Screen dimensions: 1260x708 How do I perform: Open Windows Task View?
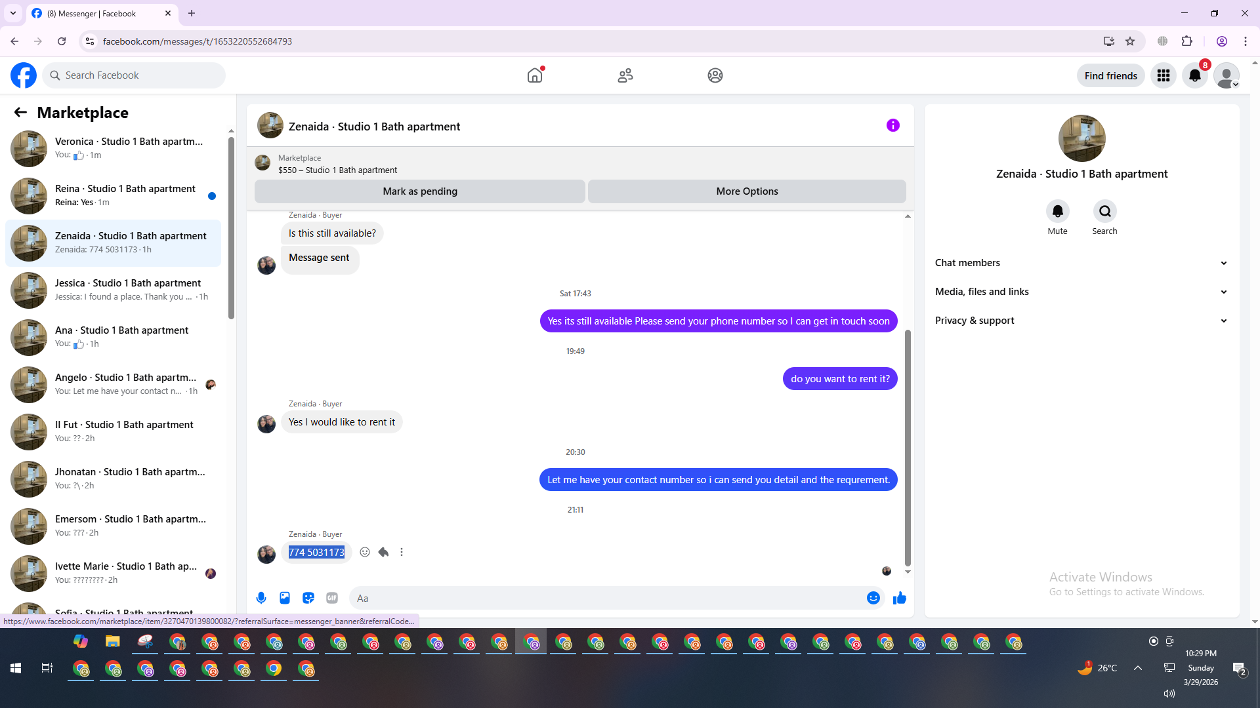point(47,668)
